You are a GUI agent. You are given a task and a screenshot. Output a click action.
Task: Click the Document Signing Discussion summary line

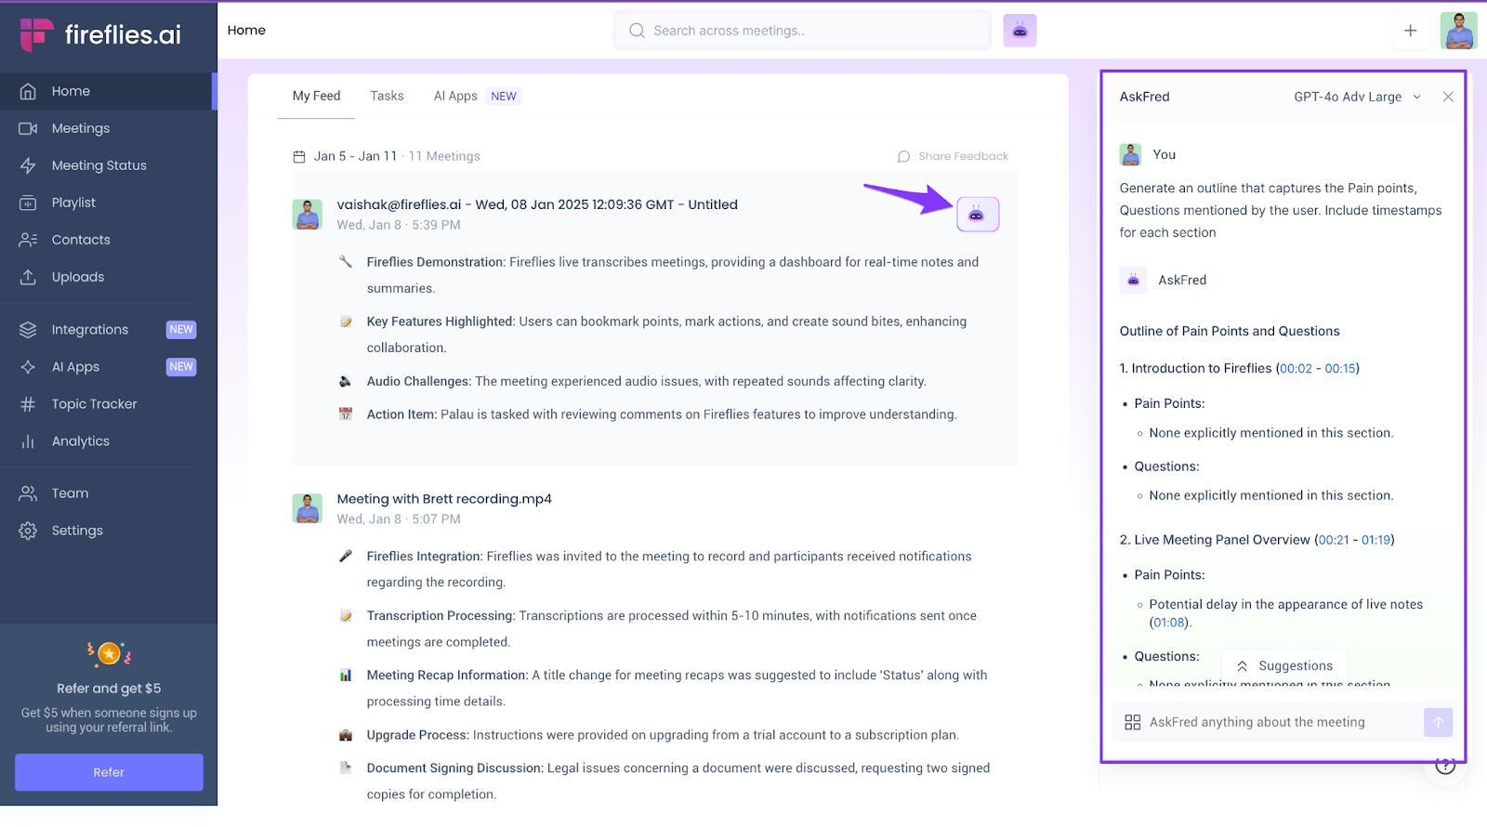[664, 781]
